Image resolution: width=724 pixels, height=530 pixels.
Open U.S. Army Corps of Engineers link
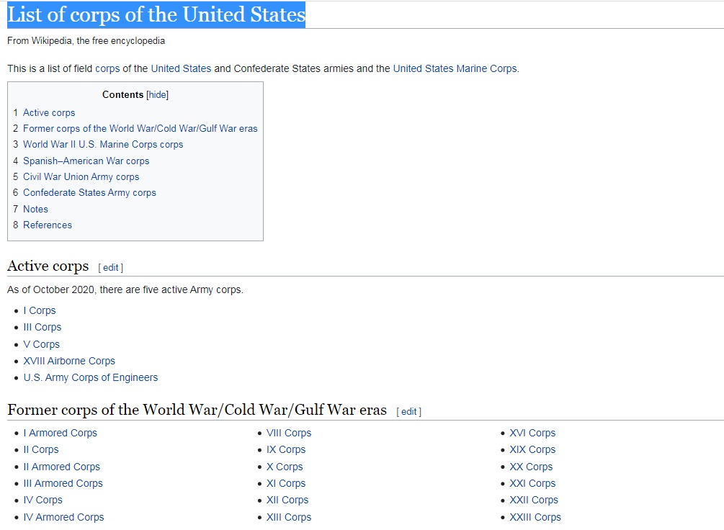tap(91, 377)
